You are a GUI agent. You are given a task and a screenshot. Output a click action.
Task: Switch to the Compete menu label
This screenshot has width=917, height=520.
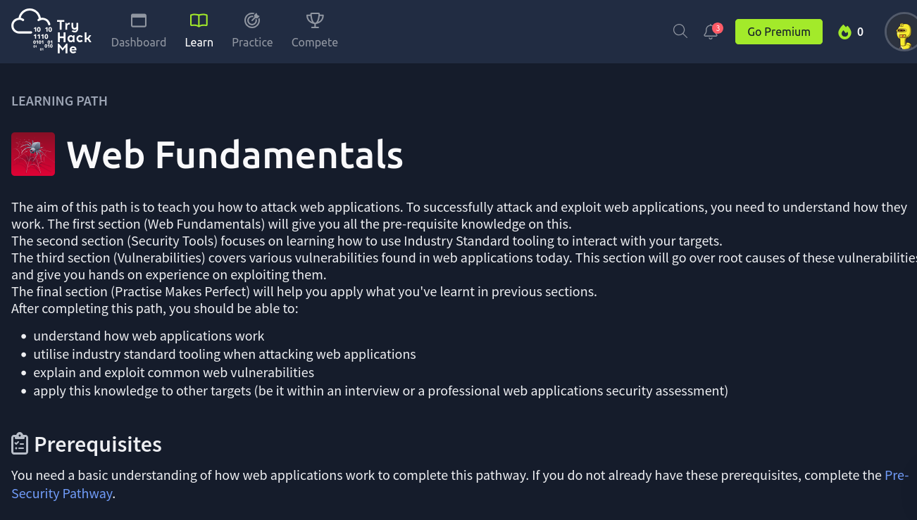[315, 42]
